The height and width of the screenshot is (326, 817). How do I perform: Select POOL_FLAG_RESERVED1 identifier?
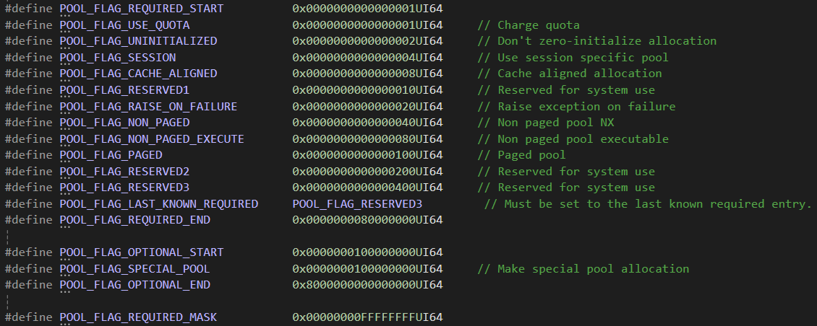(124, 90)
